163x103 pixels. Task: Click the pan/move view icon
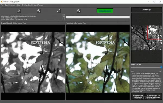point(19,11)
